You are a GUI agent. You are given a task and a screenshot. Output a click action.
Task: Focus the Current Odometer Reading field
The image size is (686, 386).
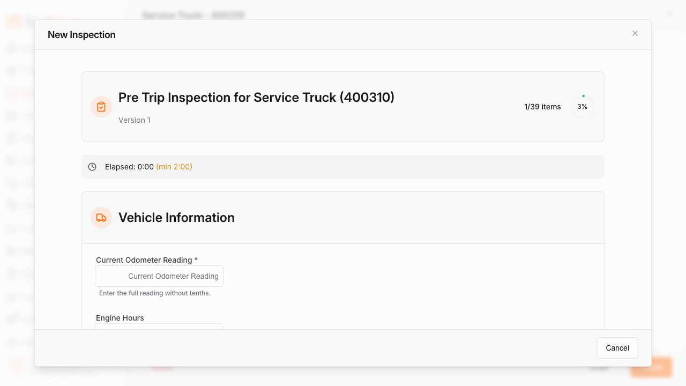tap(159, 276)
